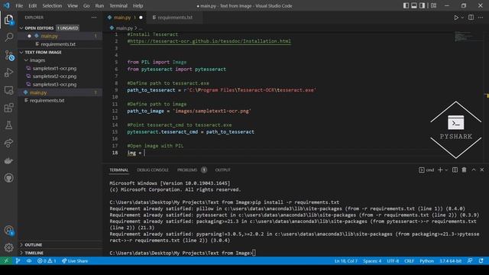Maximize the panel size with chevron
489x275 pixels.
coord(474,170)
